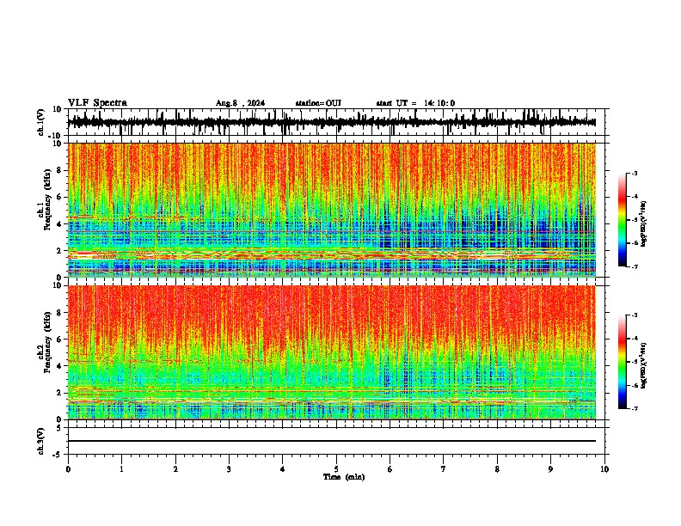Screen dimensions: 681x526
Task: Click the ch.1 color bar log(PSD) unit label
Action: tap(644, 224)
